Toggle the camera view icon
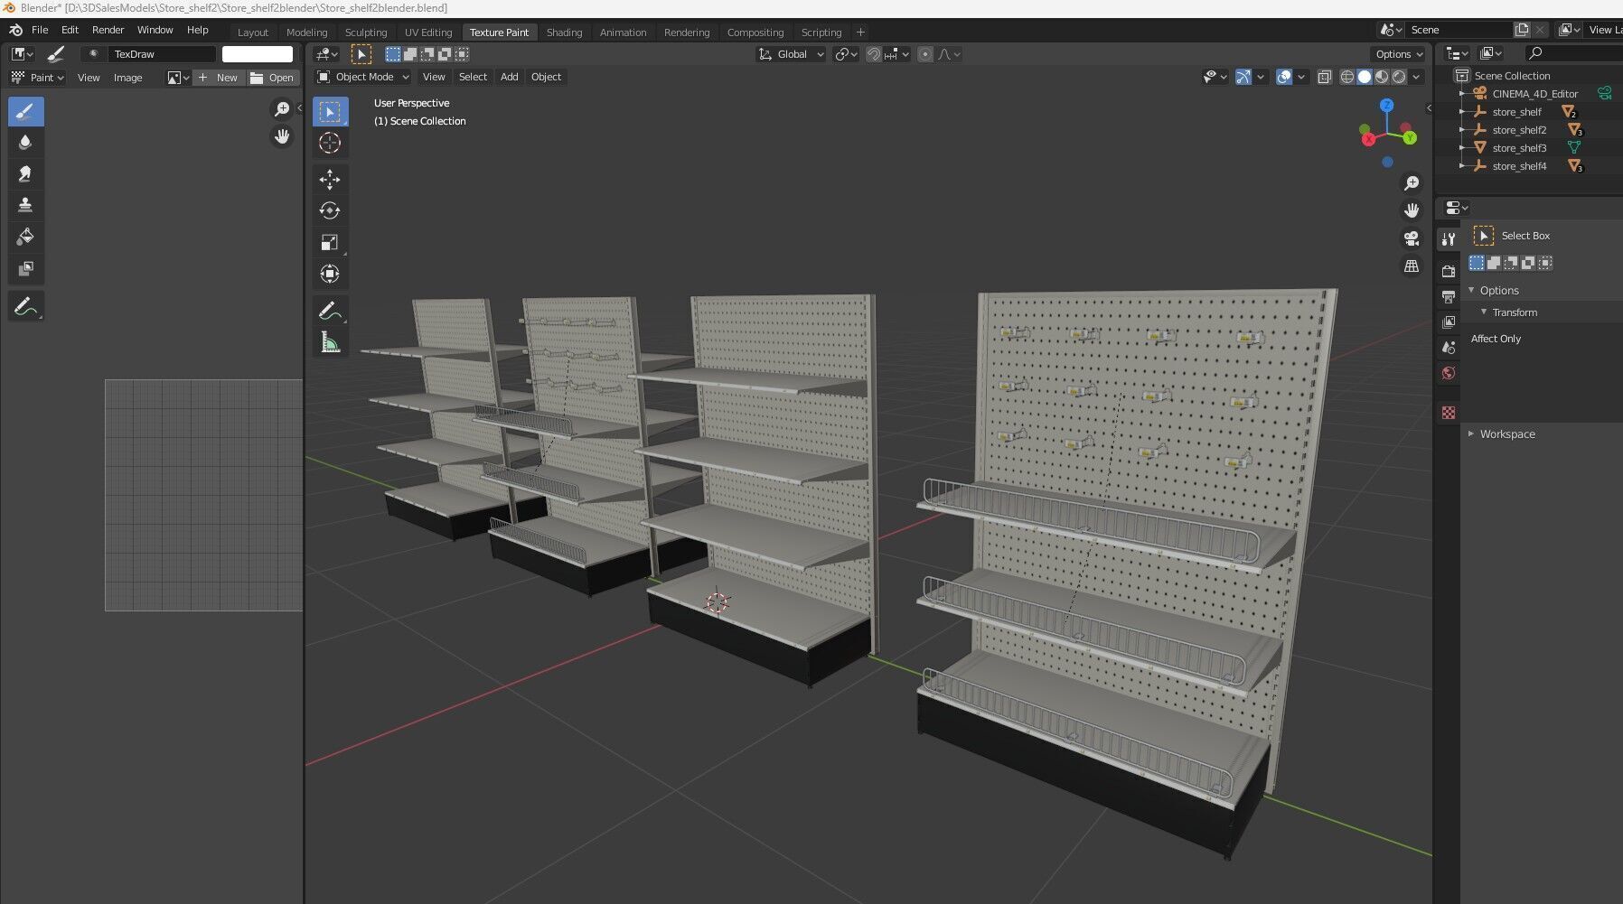The width and height of the screenshot is (1623, 904). click(1412, 238)
